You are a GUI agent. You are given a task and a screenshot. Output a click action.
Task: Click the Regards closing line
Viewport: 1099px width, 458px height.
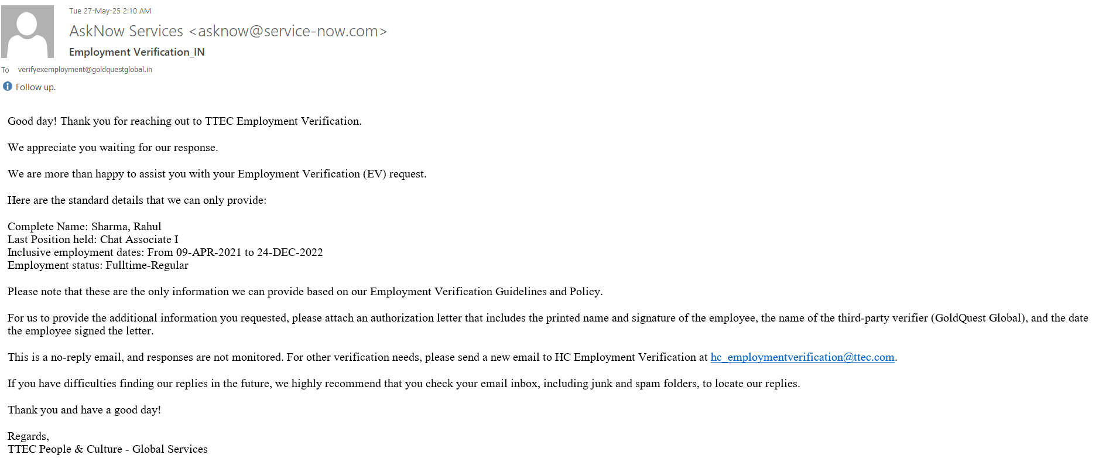click(x=28, y=436)
